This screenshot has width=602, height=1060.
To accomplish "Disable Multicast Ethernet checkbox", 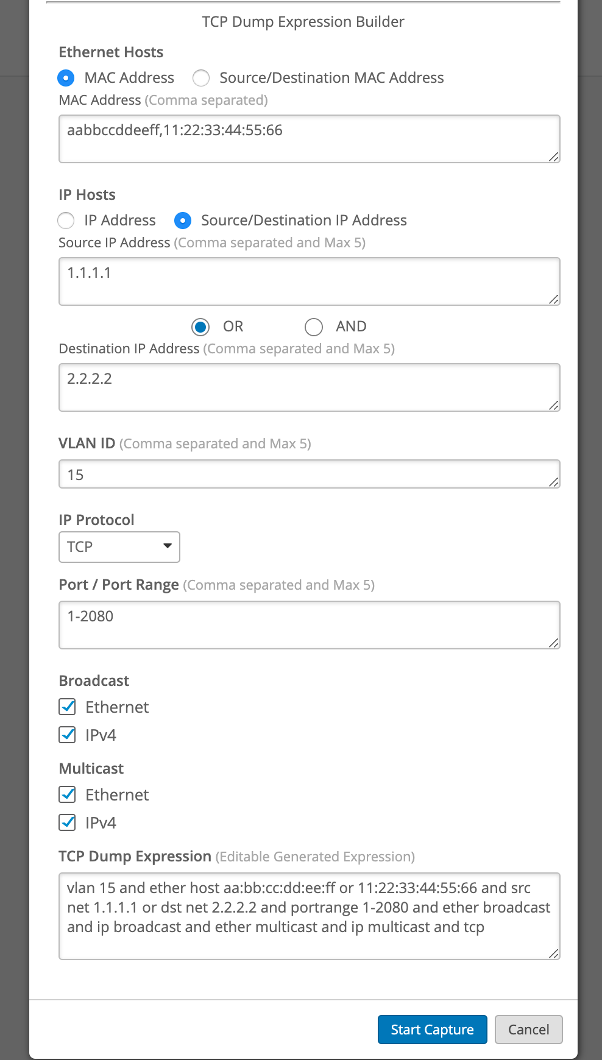I will [68, 795].
